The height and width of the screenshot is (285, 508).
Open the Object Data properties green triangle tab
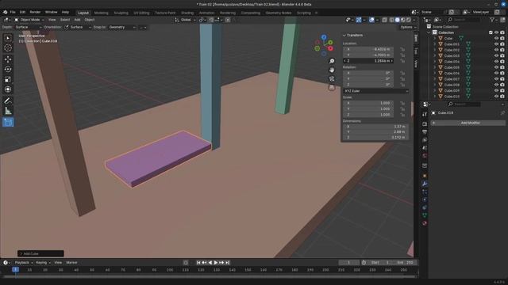point(425,215)
